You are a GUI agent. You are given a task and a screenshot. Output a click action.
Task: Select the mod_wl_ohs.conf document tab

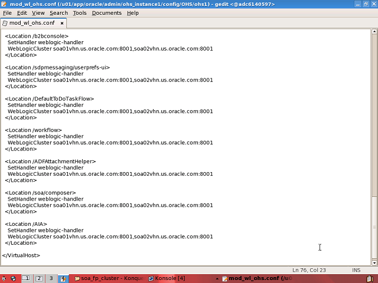click(x=32, y=24)
